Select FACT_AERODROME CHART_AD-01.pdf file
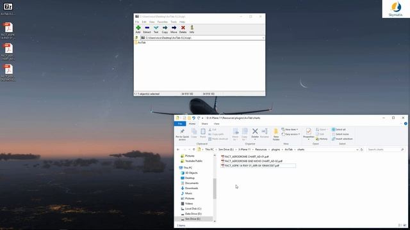 tap(245, 157)
